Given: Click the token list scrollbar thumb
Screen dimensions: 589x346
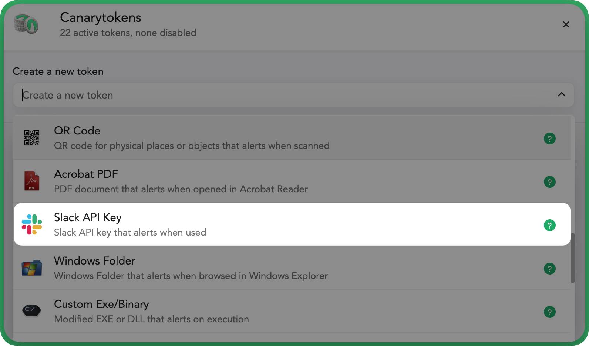Looking at the screenshot, I should [x=573, y=258].
